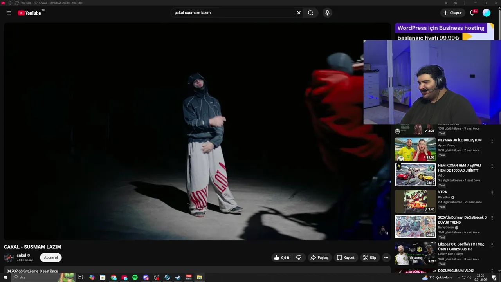
Task: Open the XTRA video thumbnail
Action: coord(415,201)
